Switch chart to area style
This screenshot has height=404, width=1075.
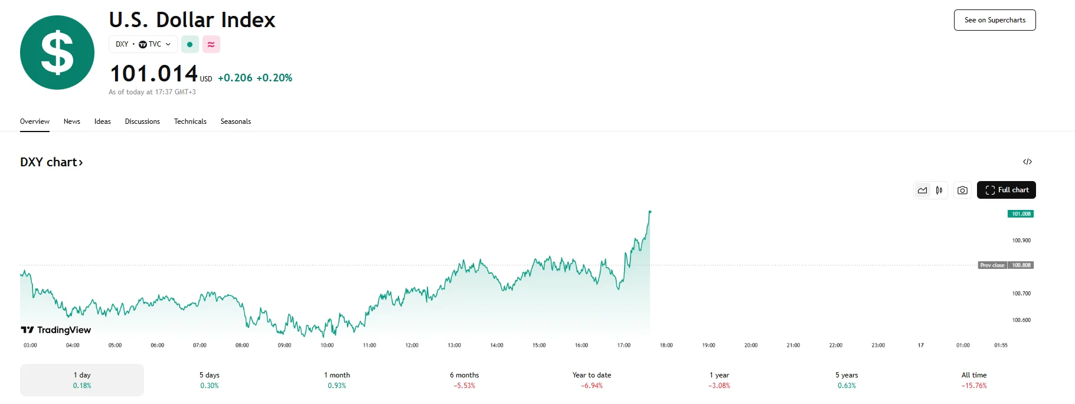[922, 190]
